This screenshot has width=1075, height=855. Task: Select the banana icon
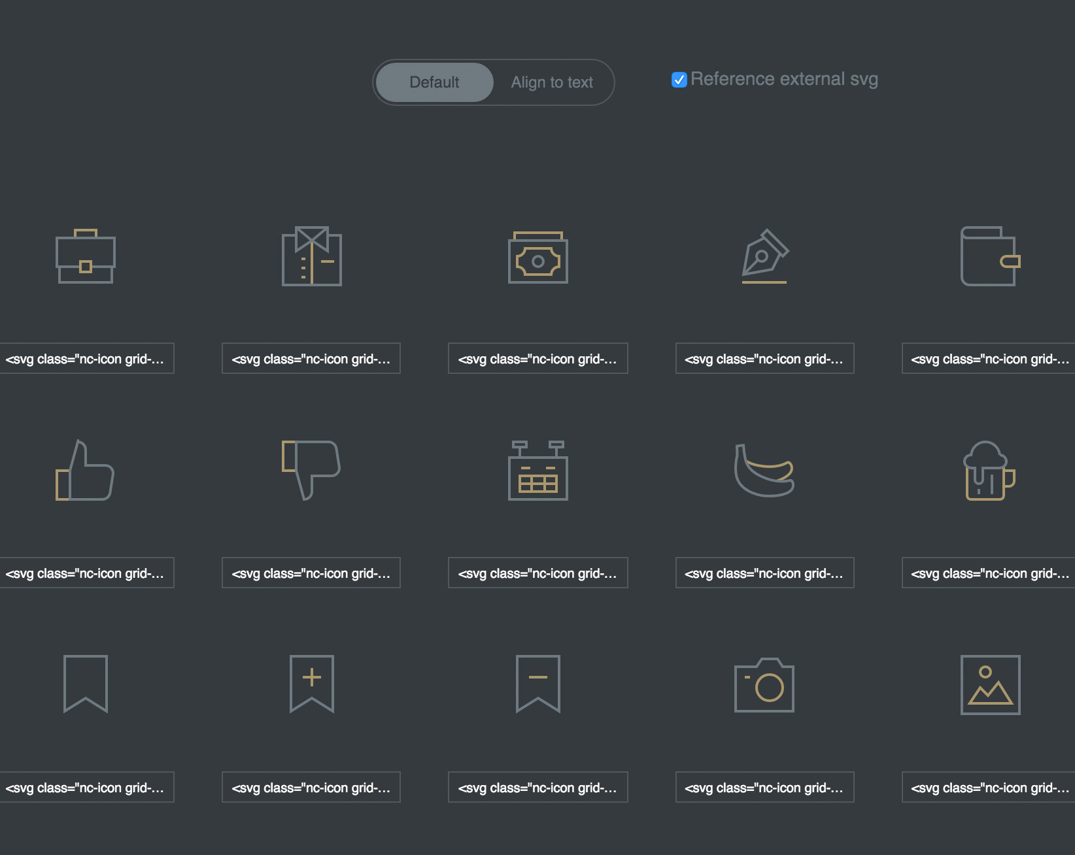click(764, 471)
